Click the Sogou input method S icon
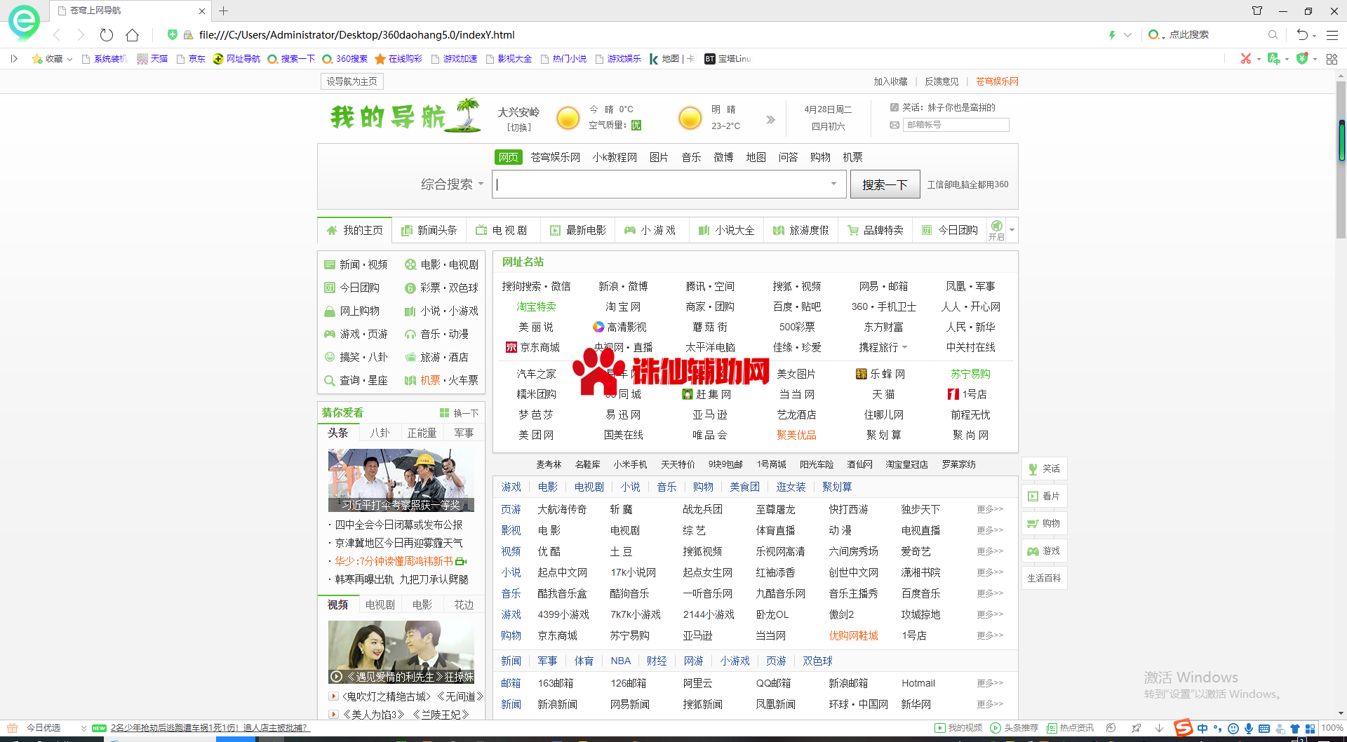 point(1183,728)
